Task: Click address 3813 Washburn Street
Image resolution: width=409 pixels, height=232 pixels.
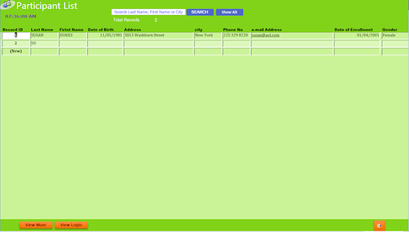Action: (159, 36)
